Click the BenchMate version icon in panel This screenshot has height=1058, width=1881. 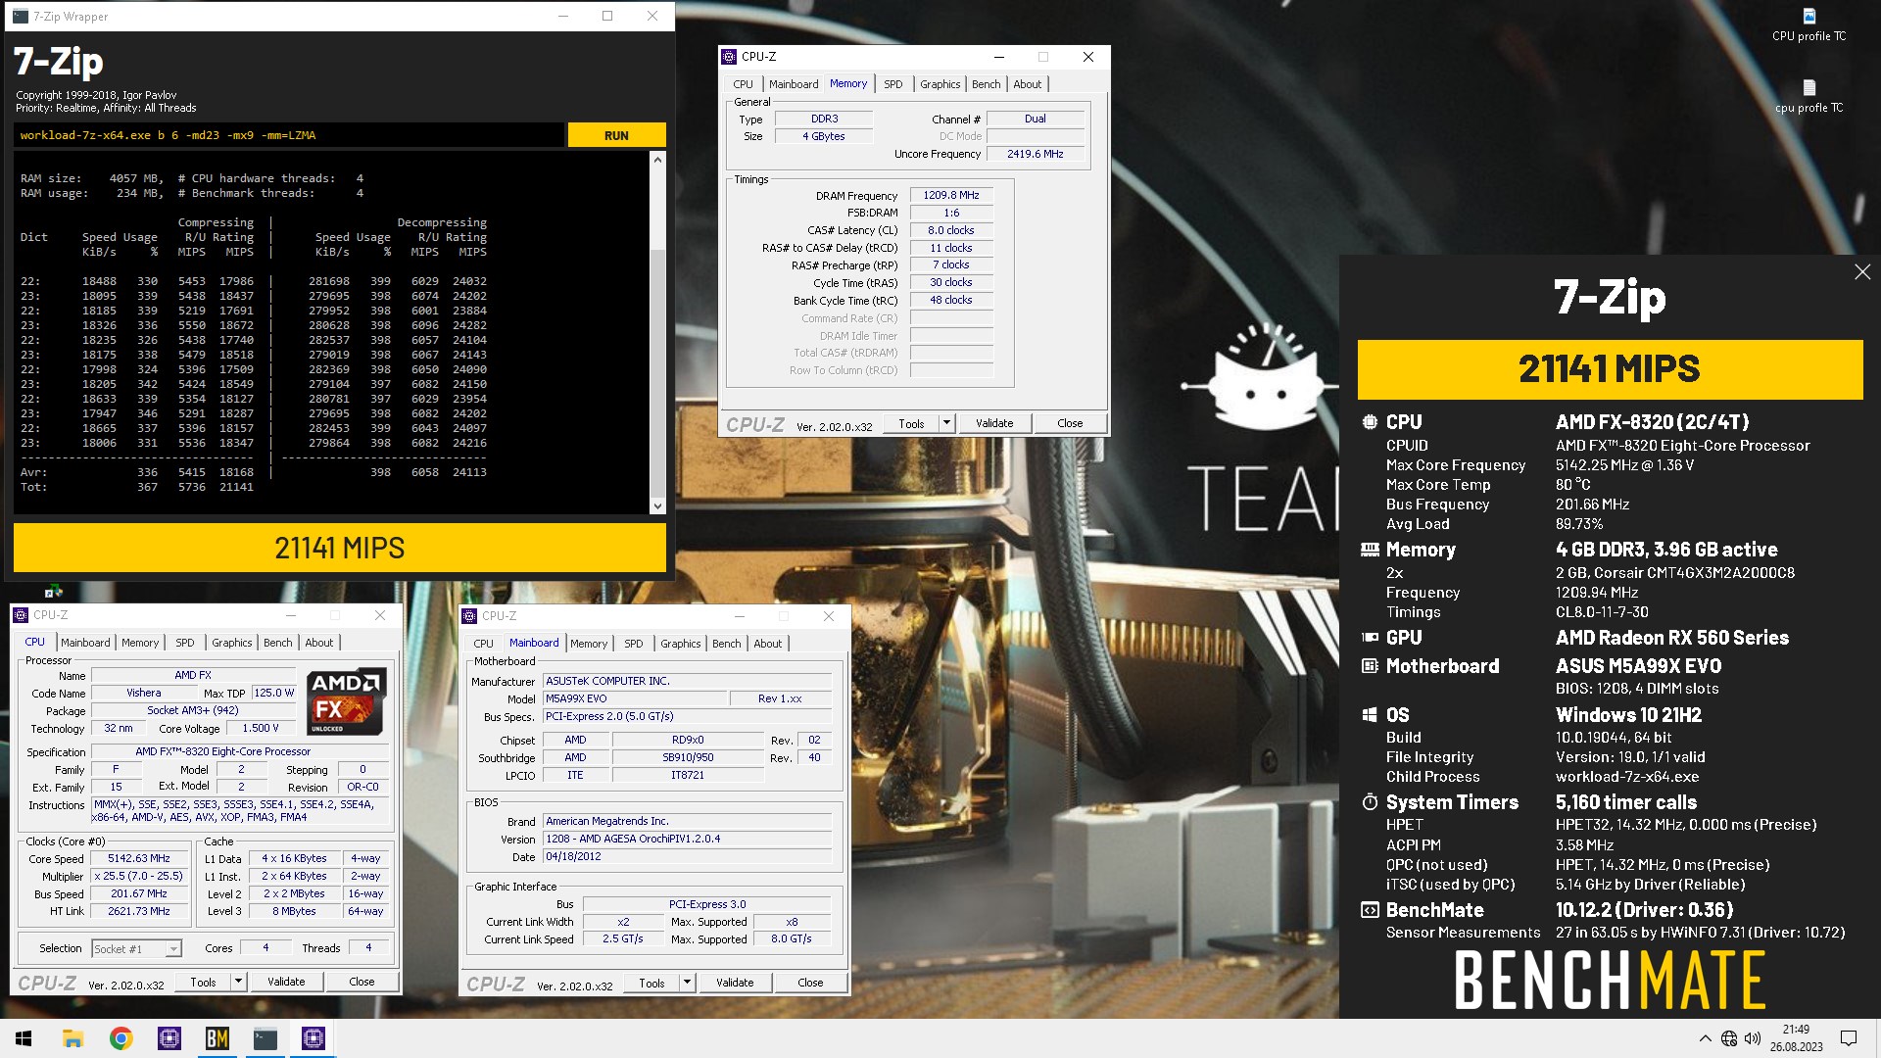(1370, 910)
